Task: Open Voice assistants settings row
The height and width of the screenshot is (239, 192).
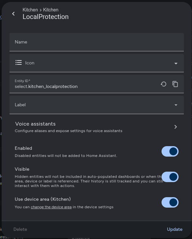Action: coord(97,127)
